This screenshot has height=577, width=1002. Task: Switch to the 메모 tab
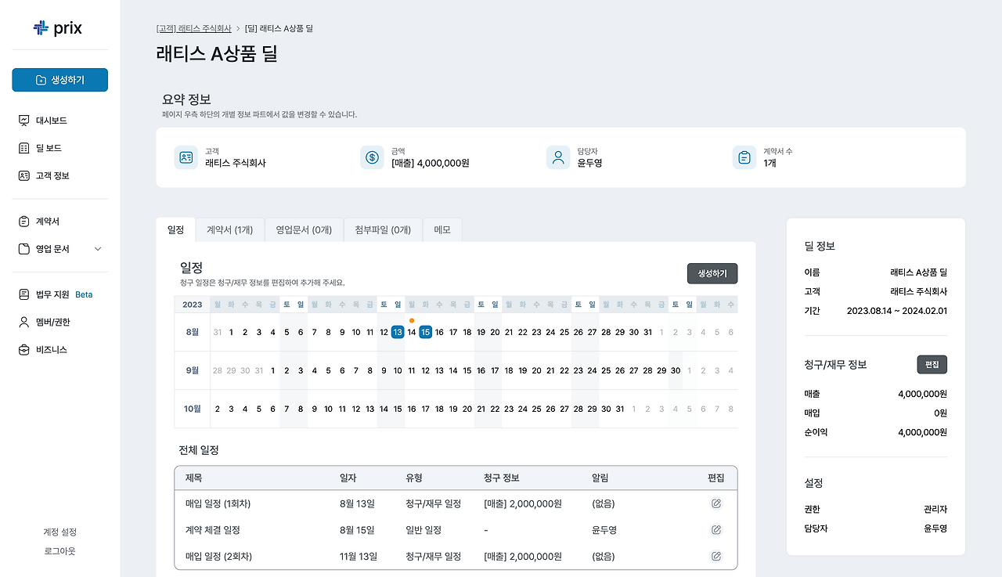pyautogui.click(x=442, y=229)
